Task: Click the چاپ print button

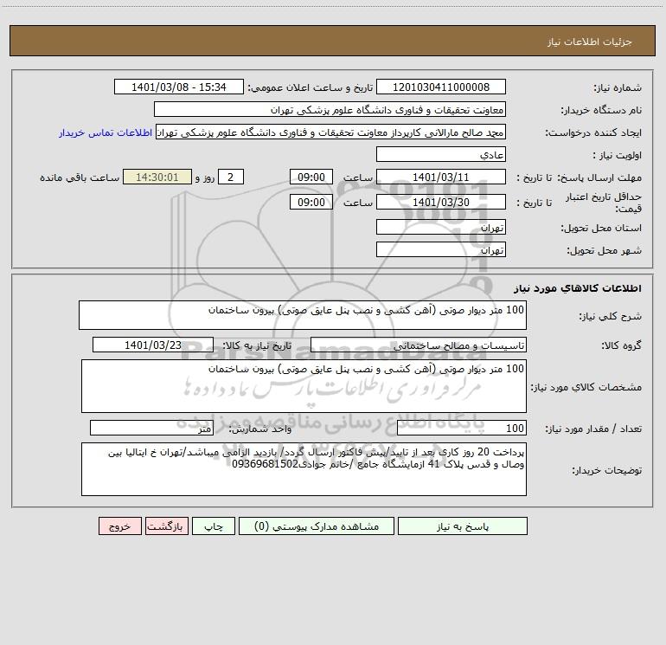Action: click(x=214, y=526)
